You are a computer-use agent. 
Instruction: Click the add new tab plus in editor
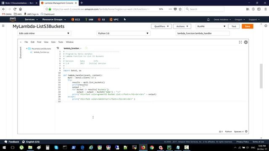coord(86,48)
